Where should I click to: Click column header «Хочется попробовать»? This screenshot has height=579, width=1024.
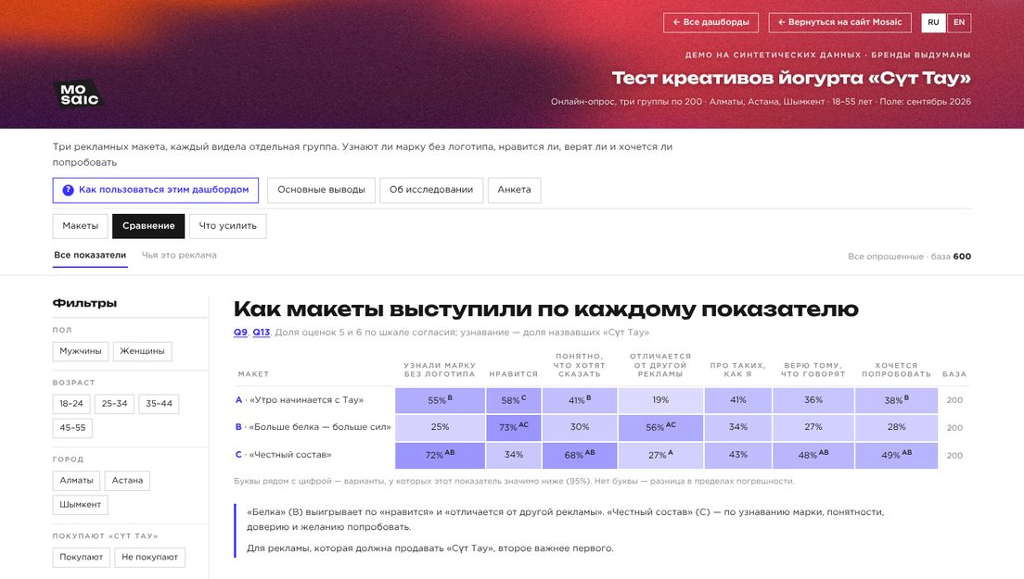pyautogui.click(x=896, y=370)
